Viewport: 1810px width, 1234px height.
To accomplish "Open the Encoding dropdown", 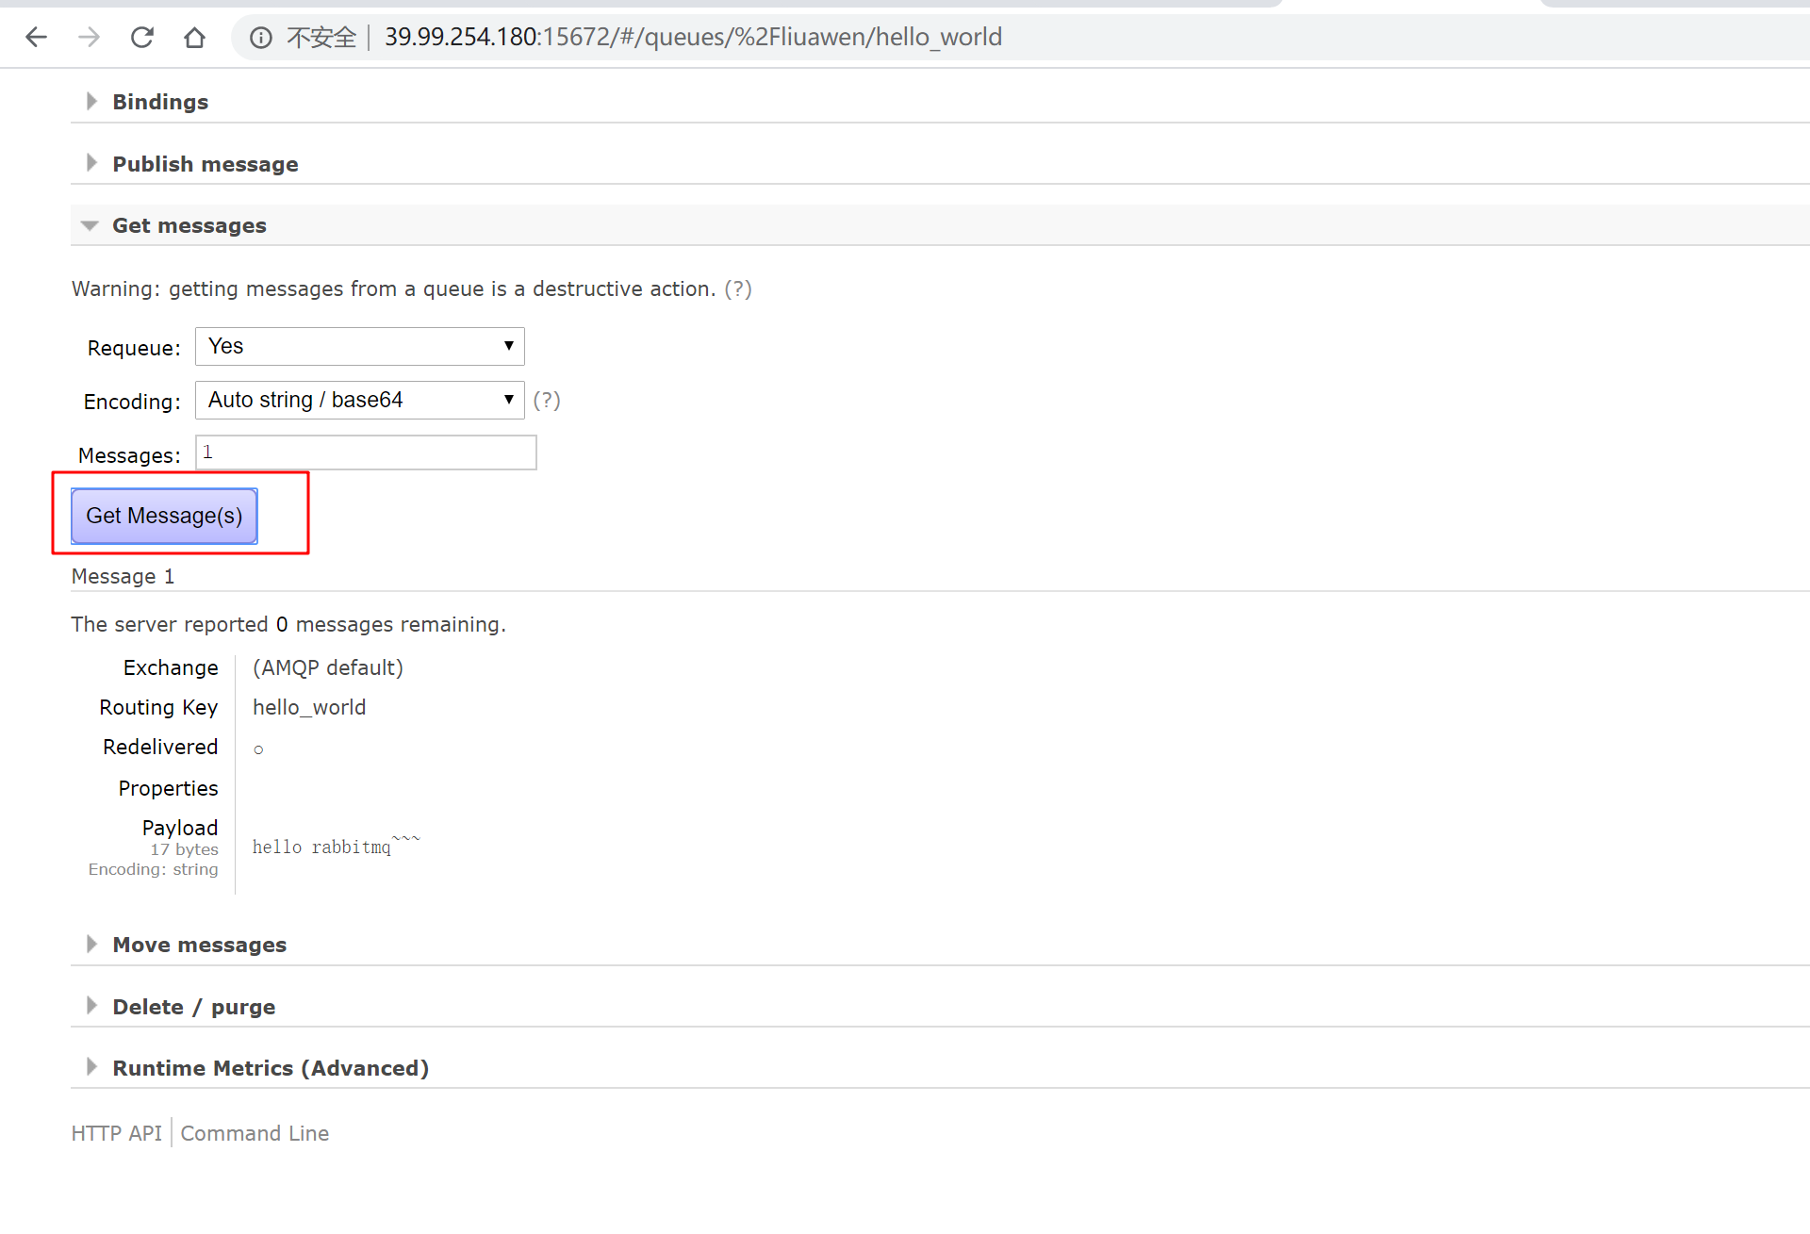I will click(x=359, y=400).
